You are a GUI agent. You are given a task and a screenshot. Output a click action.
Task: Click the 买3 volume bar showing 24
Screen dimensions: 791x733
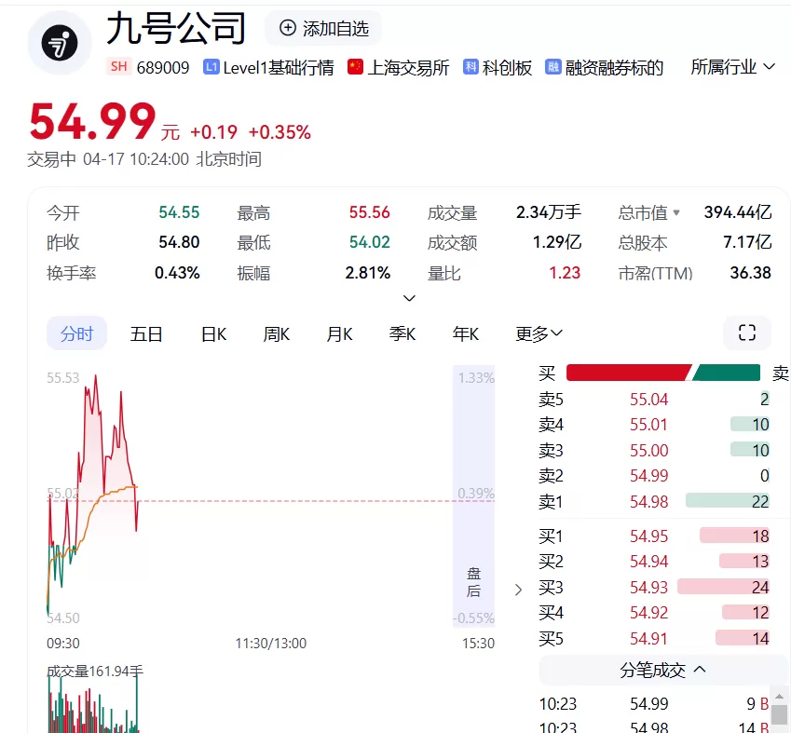click(723, 587)
